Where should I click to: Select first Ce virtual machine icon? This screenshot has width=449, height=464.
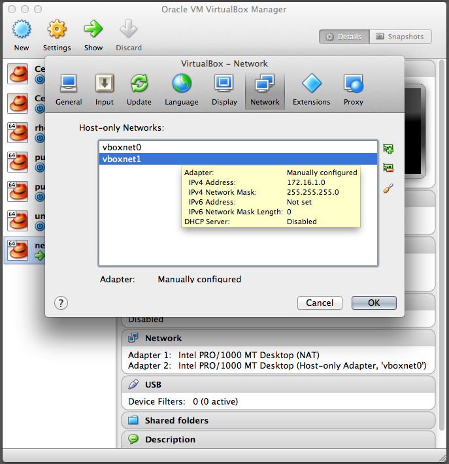(x=18, y=74)
